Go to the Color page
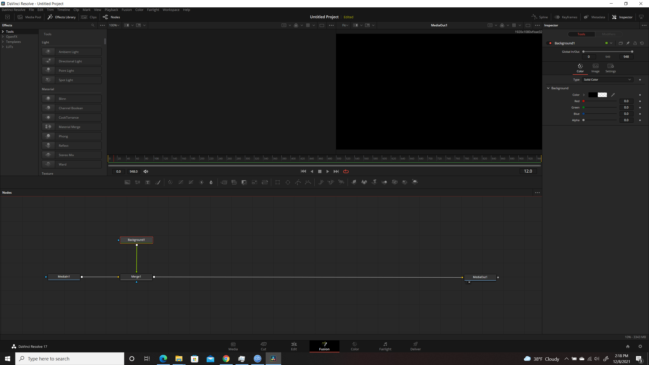649x365 pixels. point(355,346)
